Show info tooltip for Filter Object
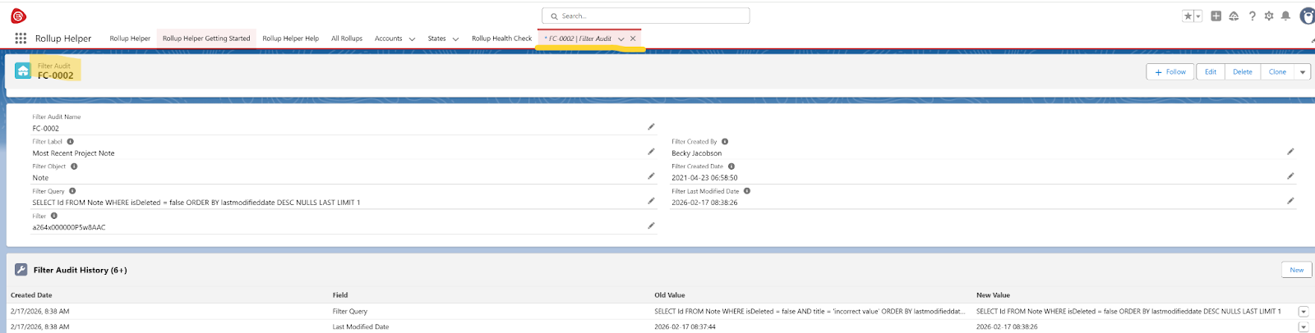 click(74, 166)
